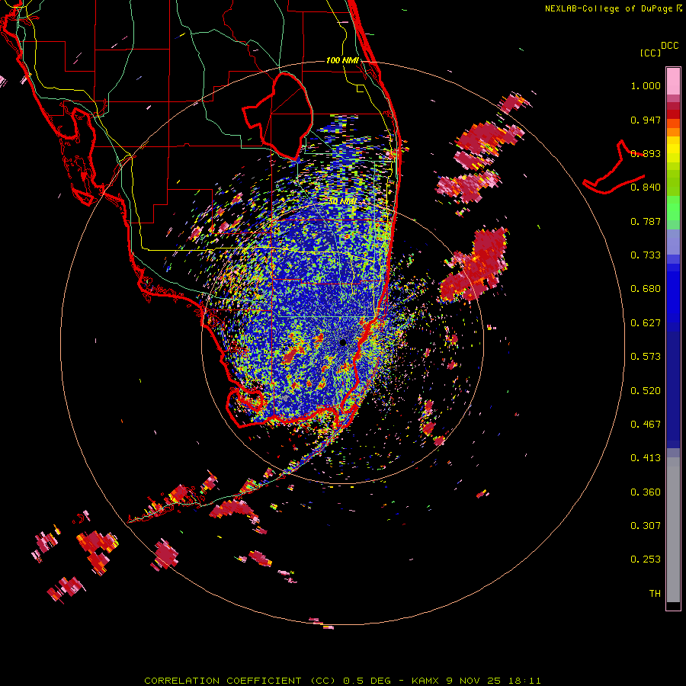The width and height of the screenshot is (686, 686).
Task: Select the 0.840 legend value
Action: [646, 188]
